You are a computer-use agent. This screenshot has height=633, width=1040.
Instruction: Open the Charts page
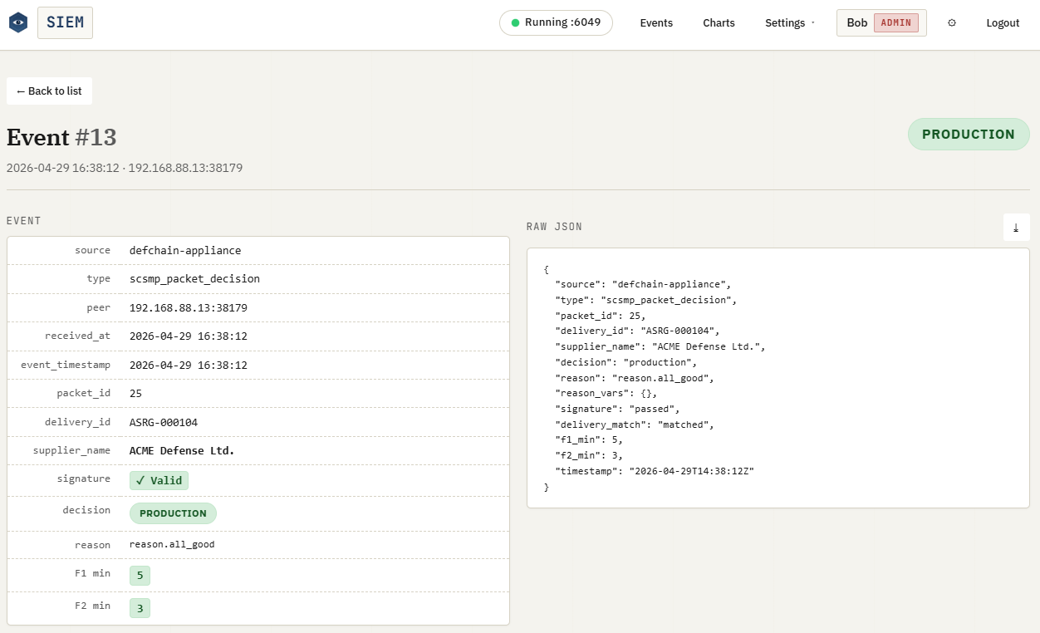click(x=719, y=23)
